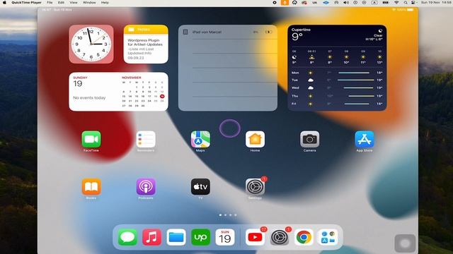Image resolution: width=453 pixels, height=254 pixels.
Task: Open the FaceTime app
Action: (91, 140)
